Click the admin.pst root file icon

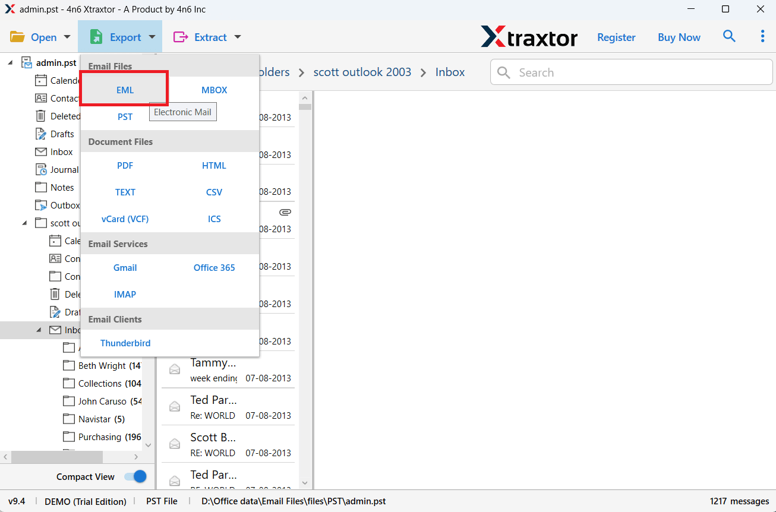coord(27,62)
